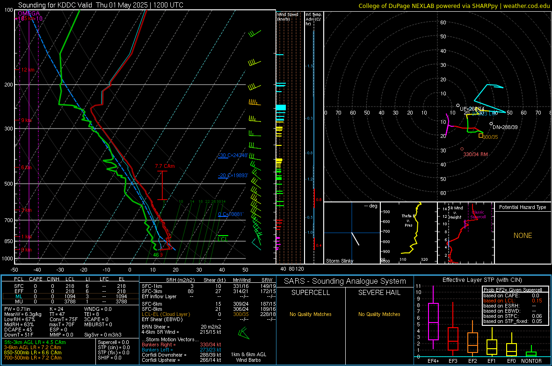Click the red Bunkers right-mover circle on hodograph
This screenshot has height=366, width=552.
point(462,149)
